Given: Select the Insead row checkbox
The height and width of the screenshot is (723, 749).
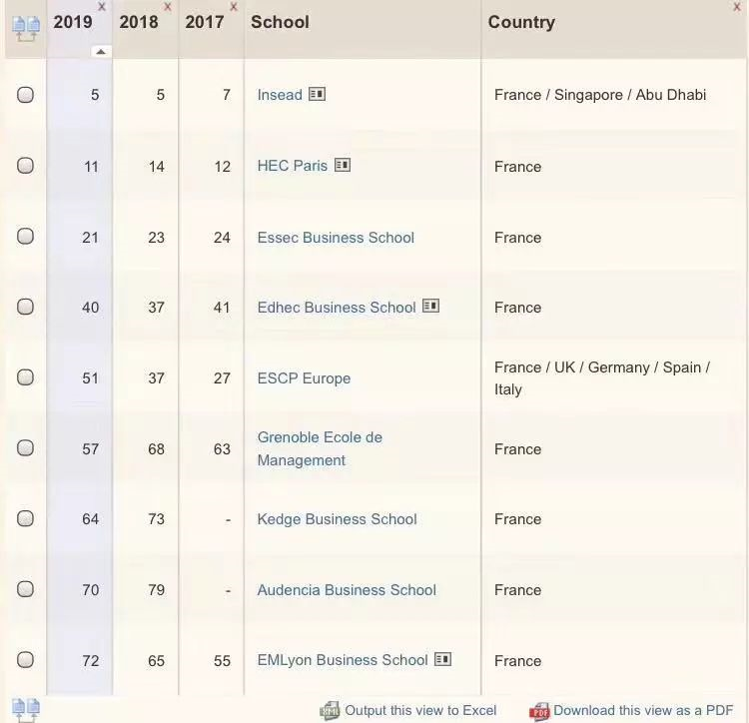Looking at the screenshot, I should [25, 95].
